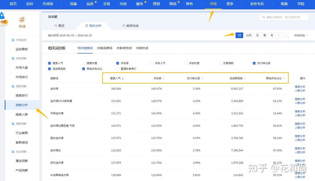
Task: Enable the 直通车参考价 metric checkbox
Action: 118,69
